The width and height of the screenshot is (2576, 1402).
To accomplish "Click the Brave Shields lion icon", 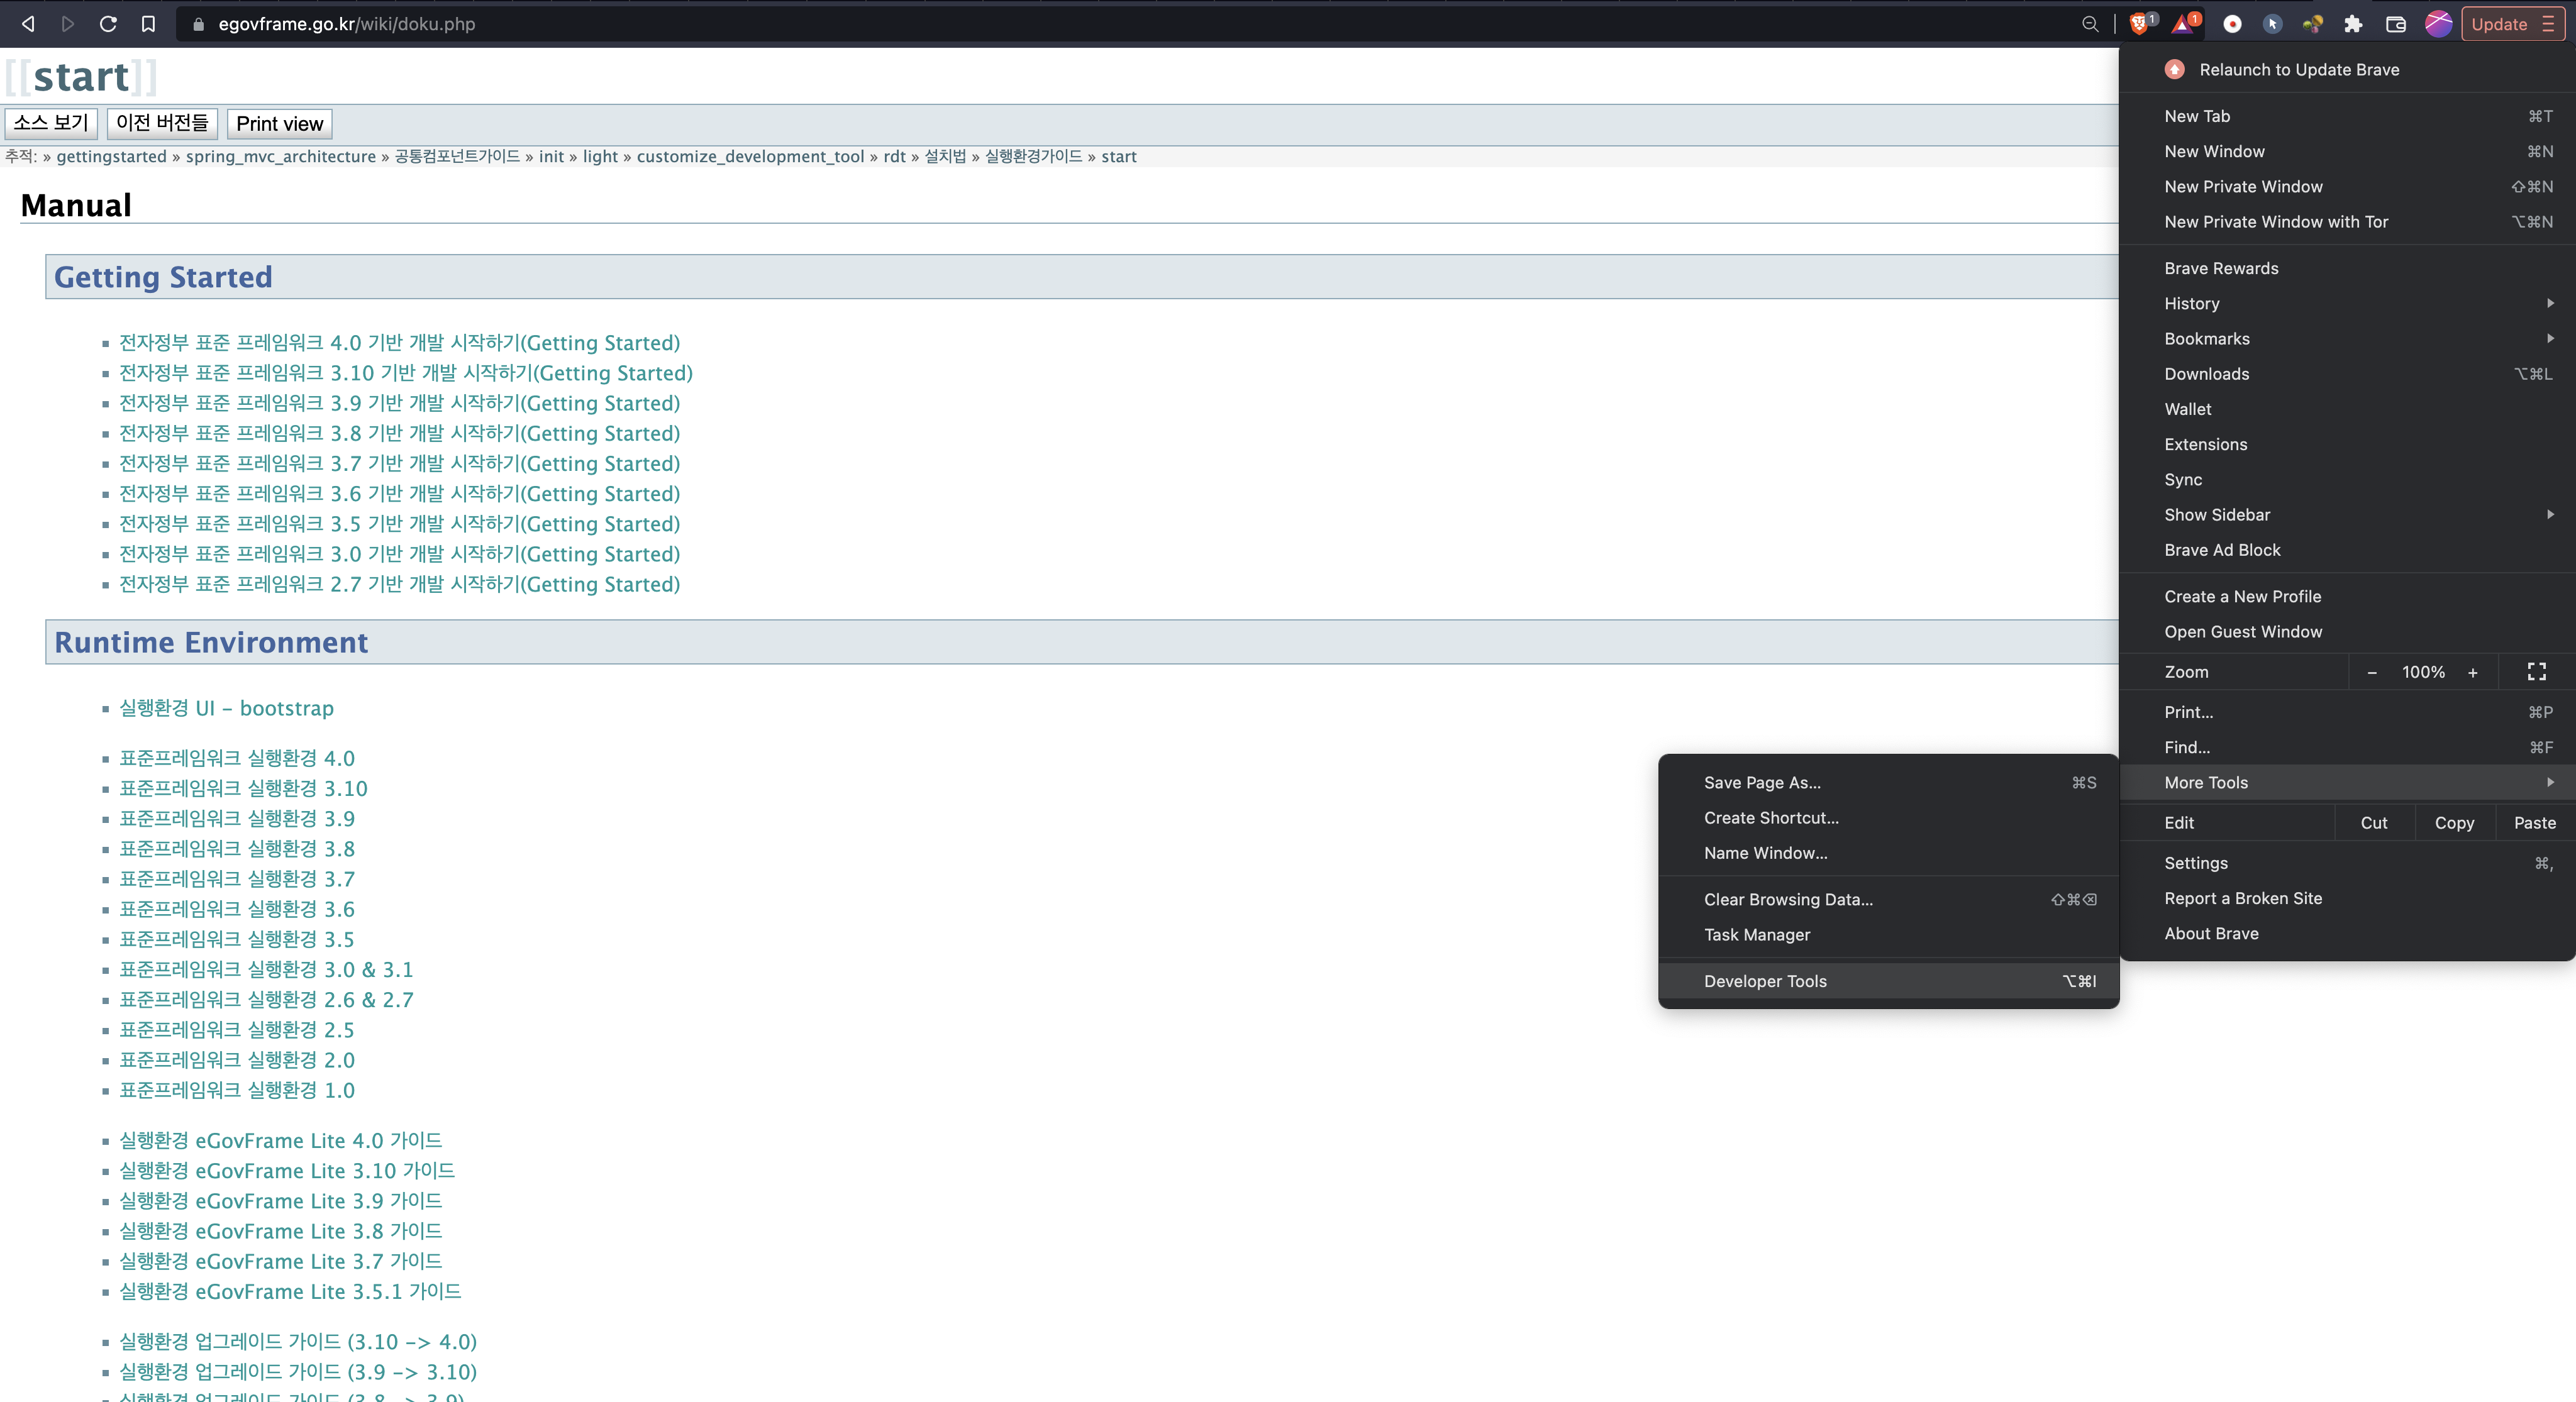I will click(x=2139, y=24).
